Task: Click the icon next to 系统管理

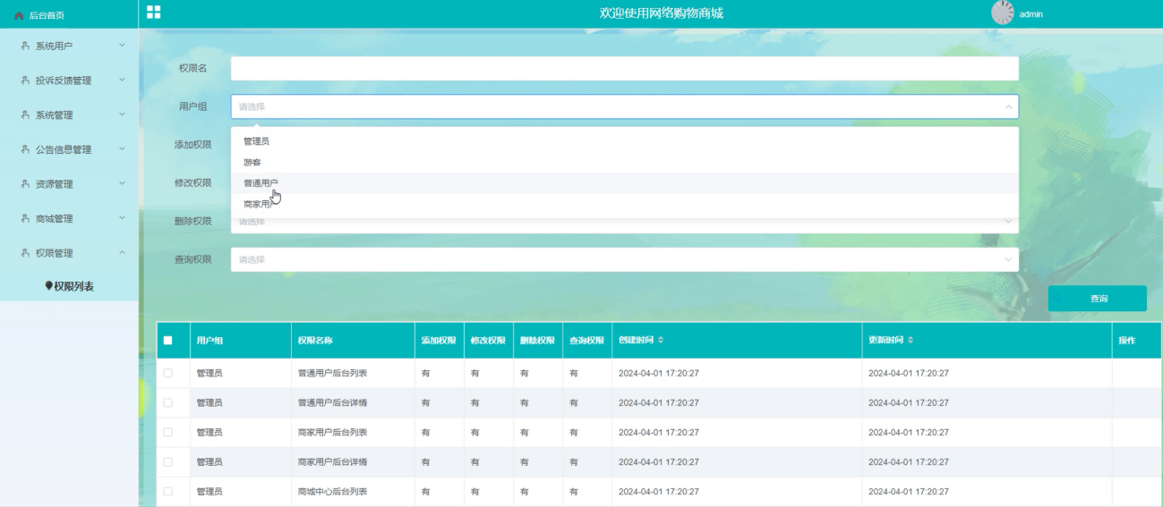Action: tap(25, 114)
